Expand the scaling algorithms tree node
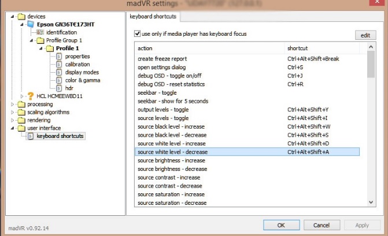 click(13, 112)
